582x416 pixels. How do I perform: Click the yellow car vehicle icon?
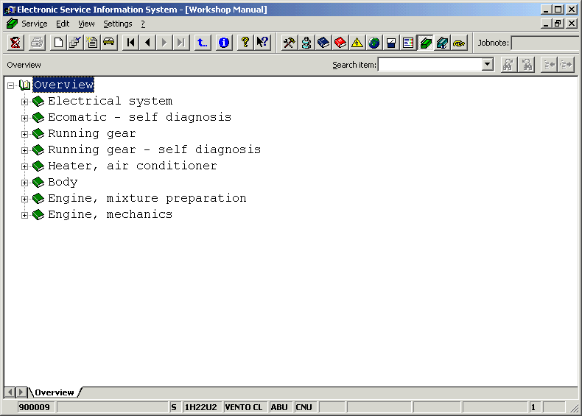click(x=109, y=43)
